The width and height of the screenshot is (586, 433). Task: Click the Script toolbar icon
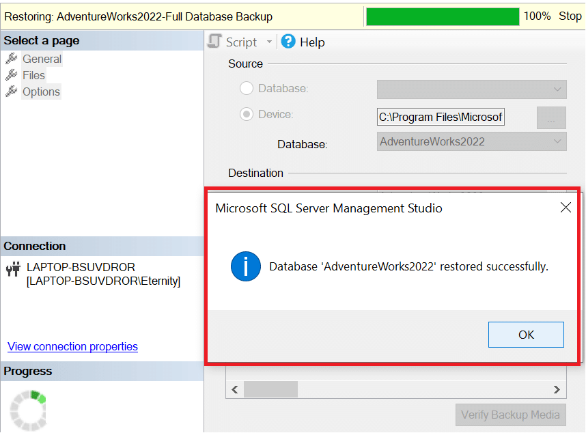point(214,42)
